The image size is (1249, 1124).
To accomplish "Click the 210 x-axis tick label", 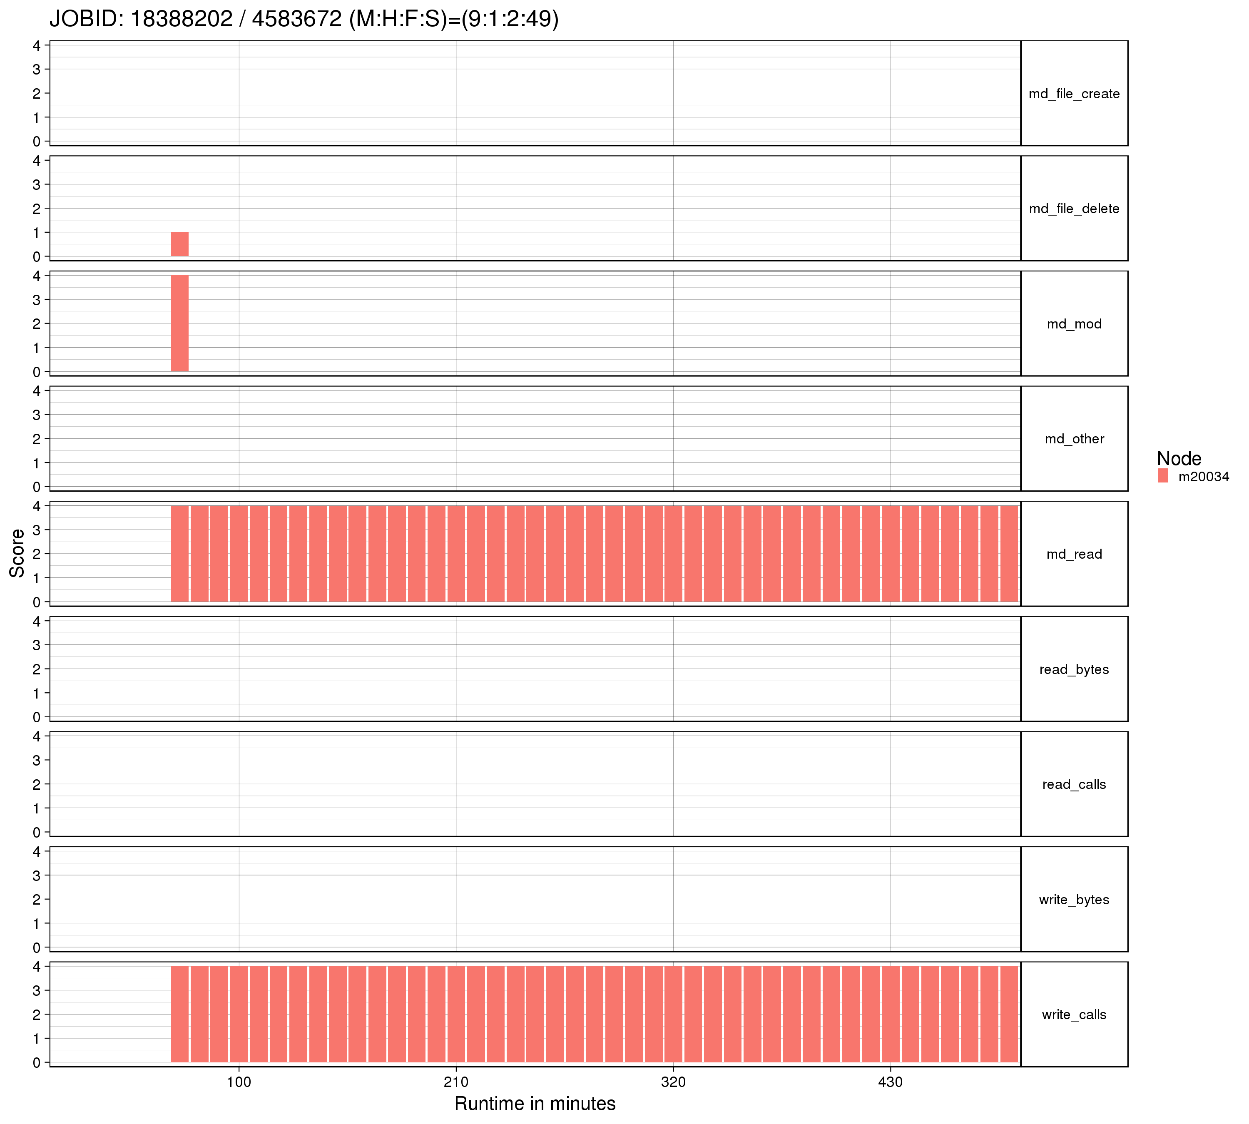I will (x=456, y=1082).
